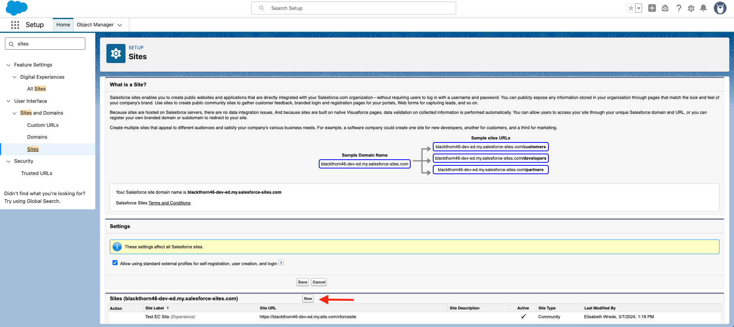This screenshot has height=327, width=734.
Task: Collapse the Security section in sidebar
Action: [x=8, y=161]
